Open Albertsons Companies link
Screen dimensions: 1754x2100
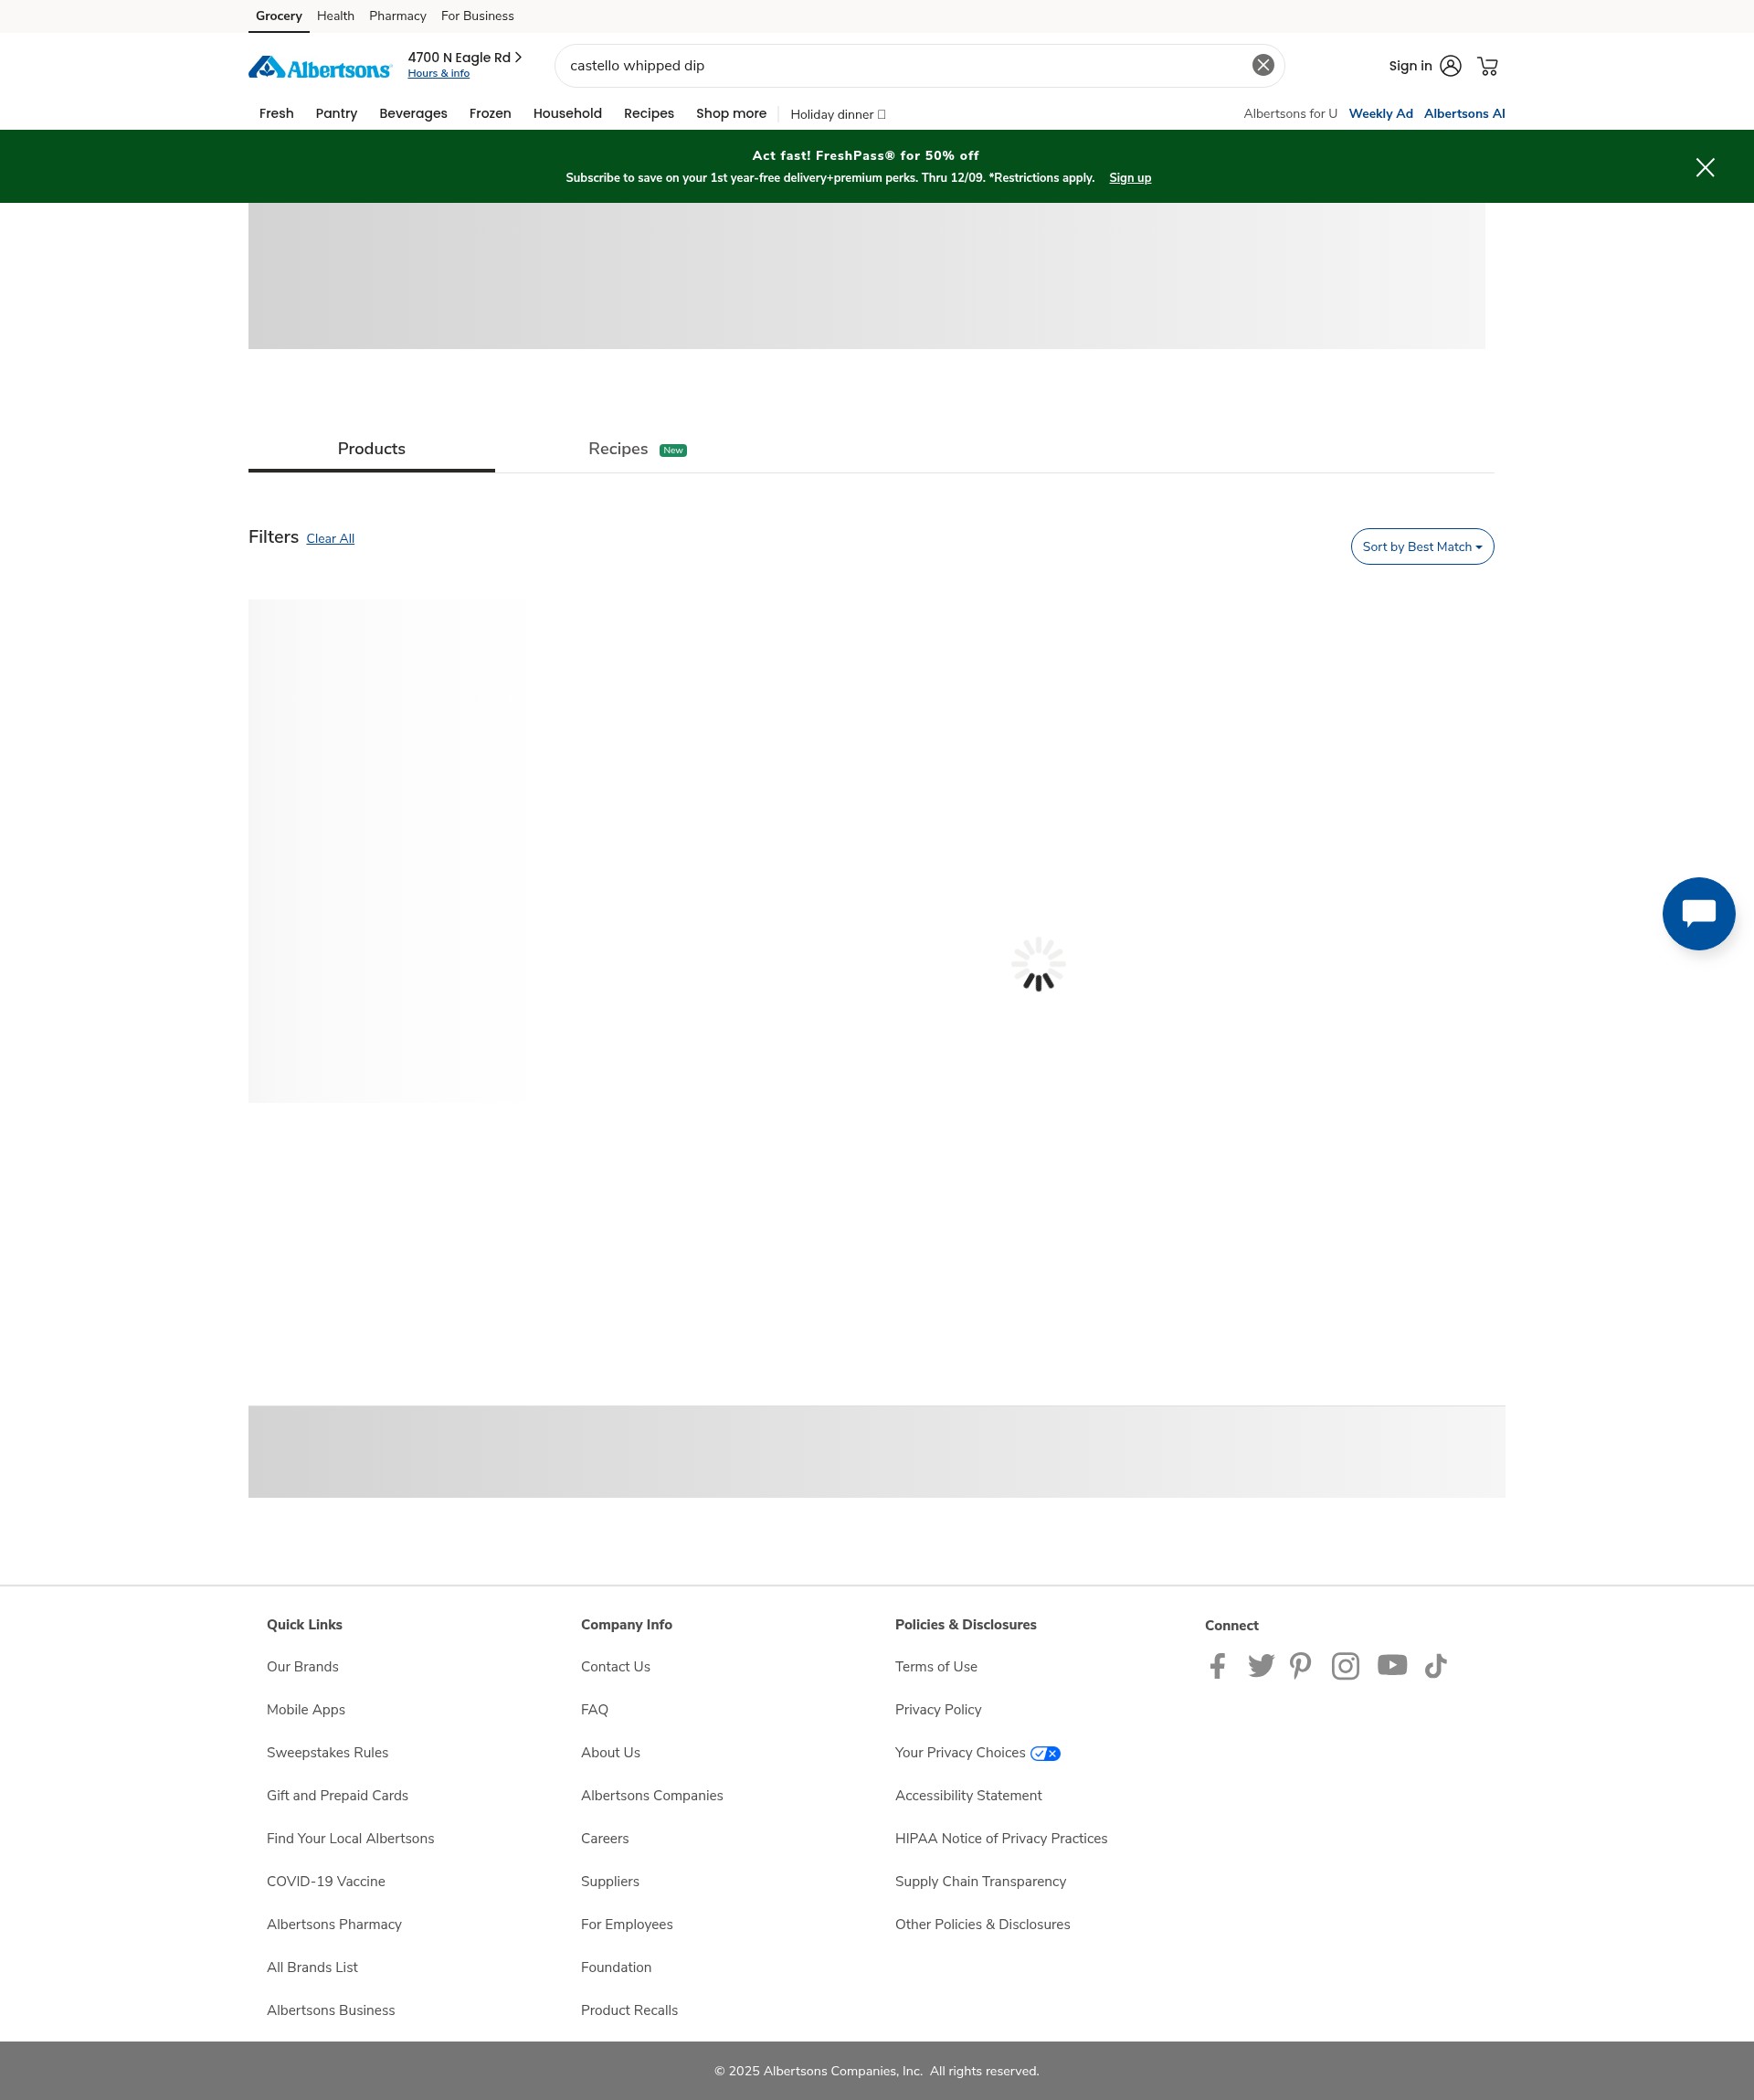pos(651,1795)
